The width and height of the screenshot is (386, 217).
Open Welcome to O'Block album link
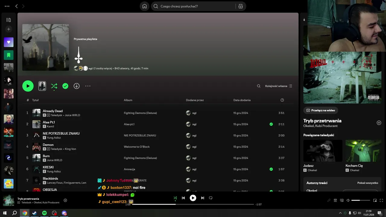click(137, 147)
